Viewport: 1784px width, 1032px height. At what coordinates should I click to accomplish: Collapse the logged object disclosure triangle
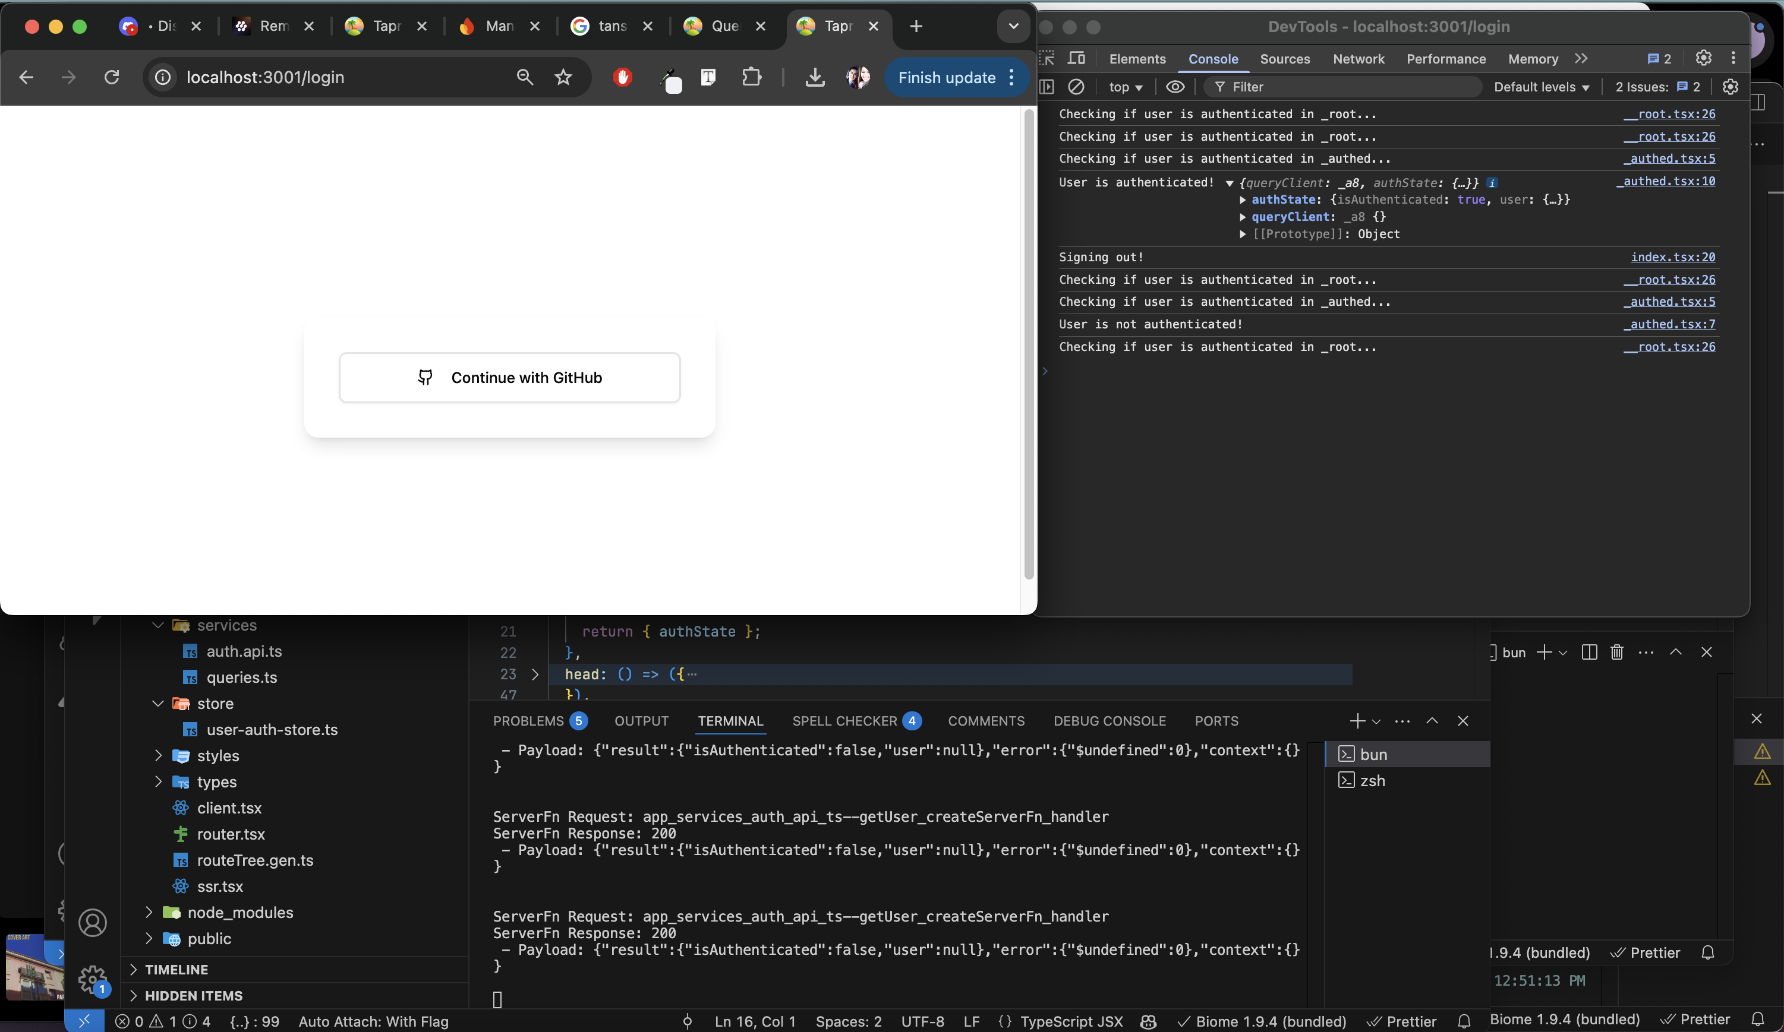[x=1230, y=183]
